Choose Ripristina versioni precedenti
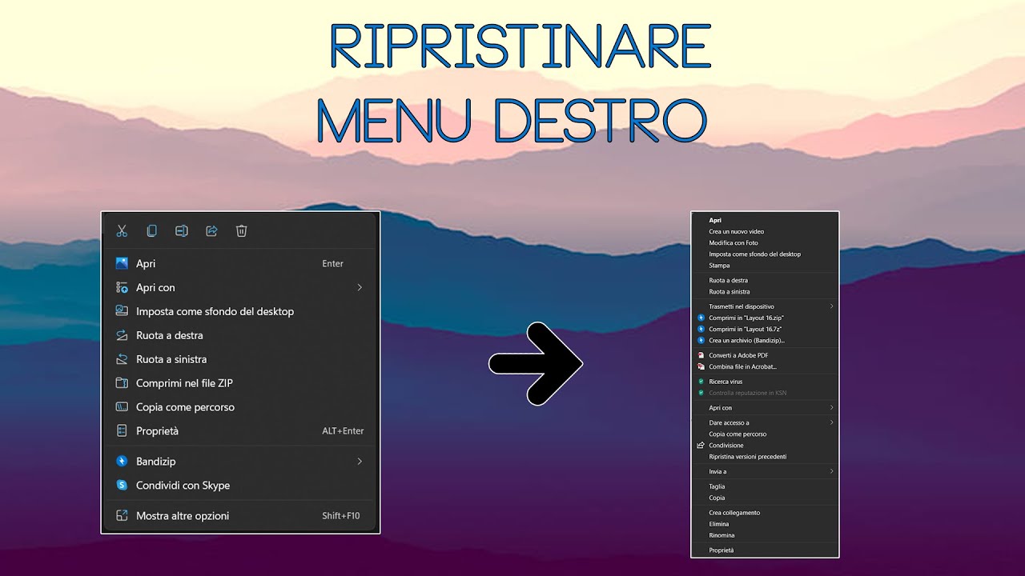The width and height of the screenshot is (1025, 576). 748,457
